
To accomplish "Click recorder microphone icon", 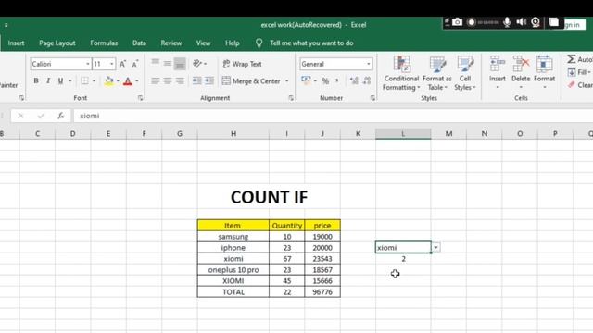I will (x=507, y=22).
